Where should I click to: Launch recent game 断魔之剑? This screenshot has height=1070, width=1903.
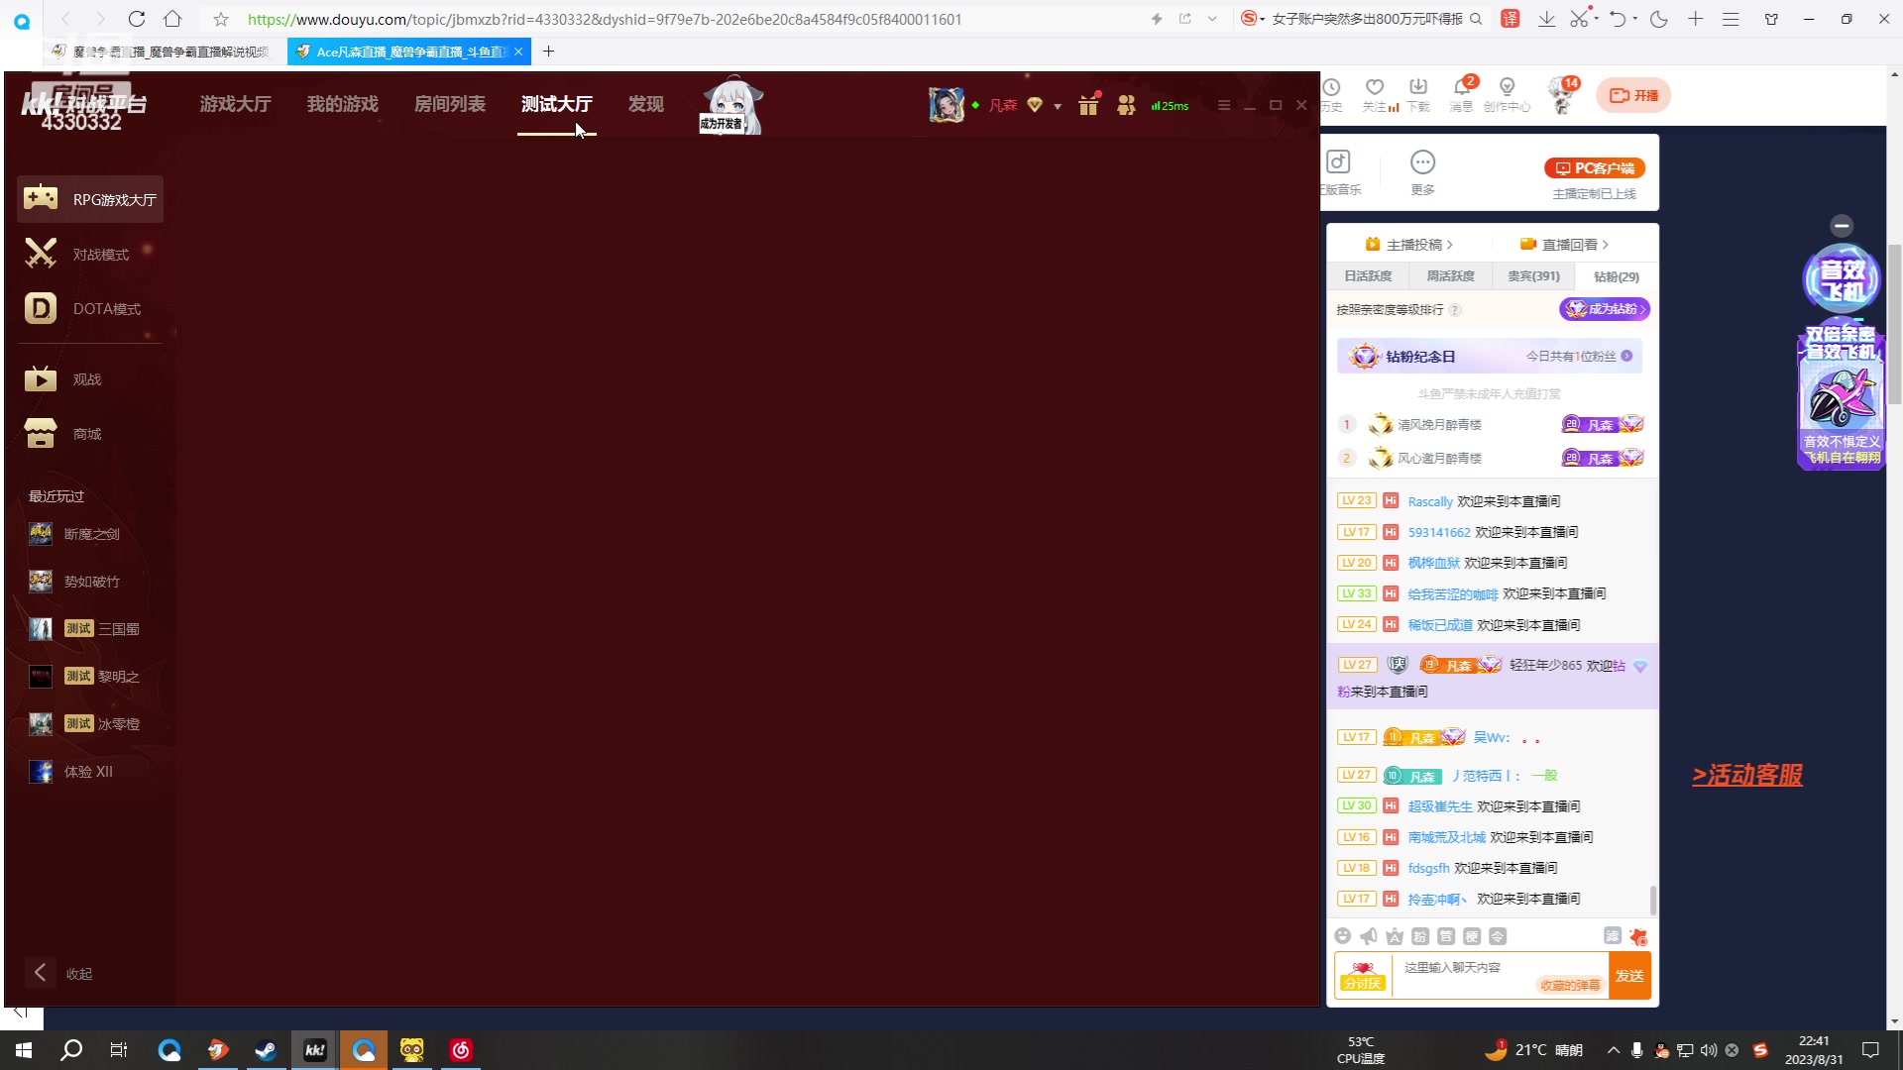75,534
